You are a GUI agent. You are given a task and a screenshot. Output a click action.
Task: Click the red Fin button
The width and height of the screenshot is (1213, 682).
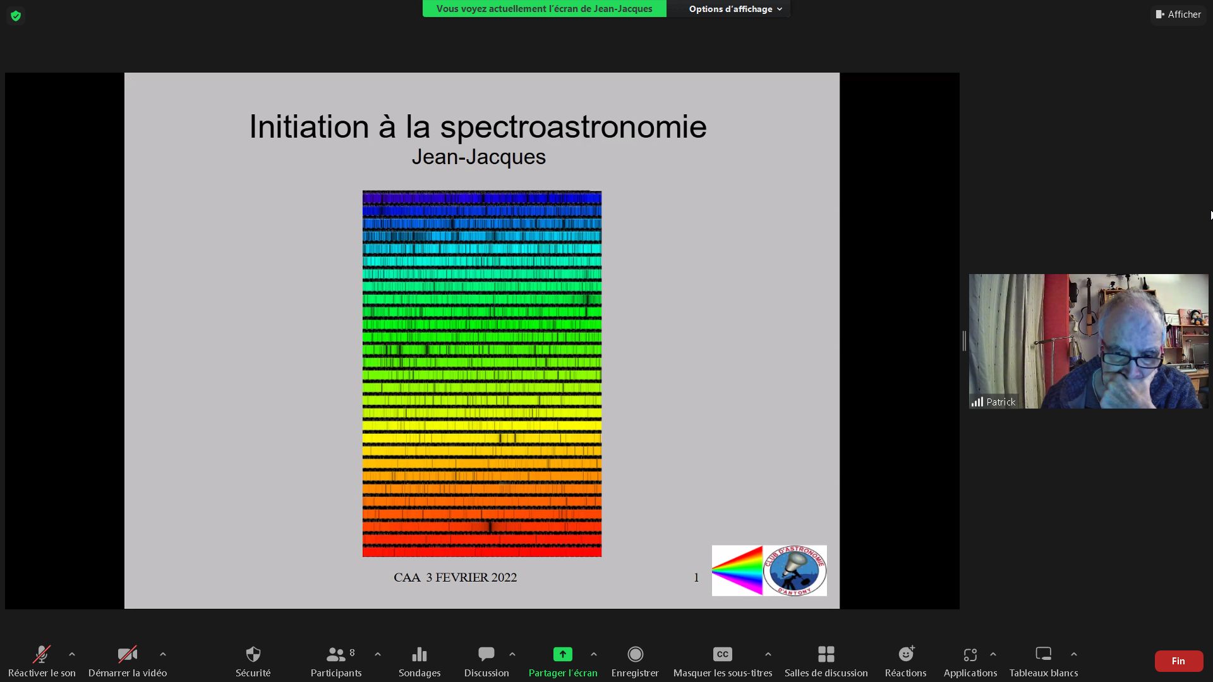[1179, 661]
